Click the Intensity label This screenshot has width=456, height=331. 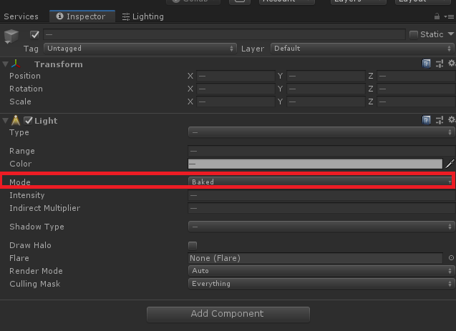click(27, 195)
